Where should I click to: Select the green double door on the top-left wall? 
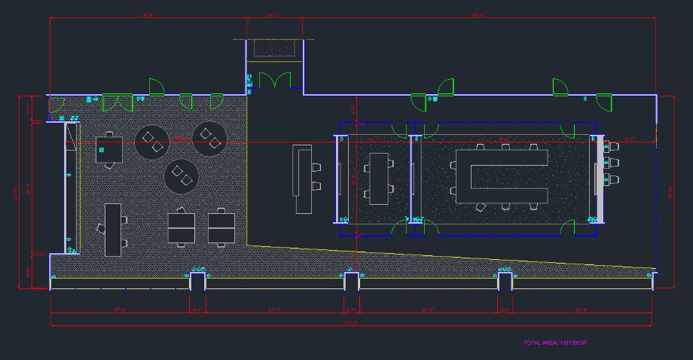(x=118, y=103)
